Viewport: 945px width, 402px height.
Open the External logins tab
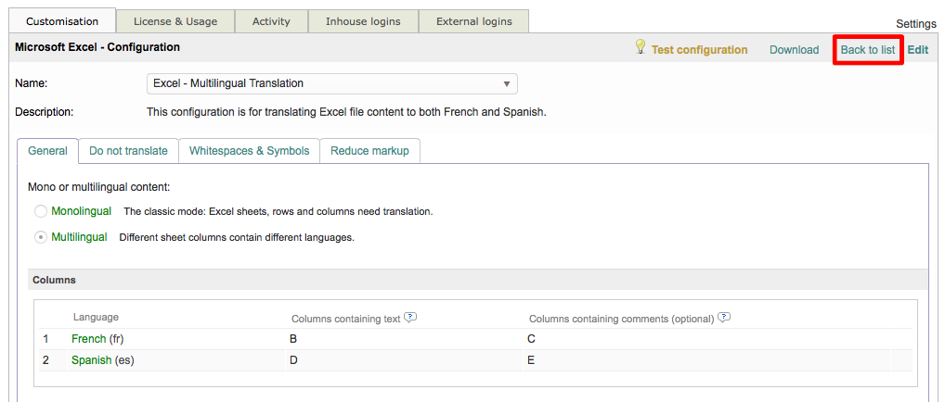(x=473, y=21)
